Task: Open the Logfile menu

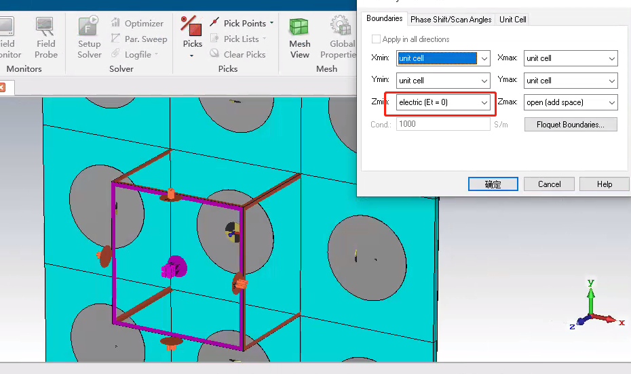Action: (135, 54)
